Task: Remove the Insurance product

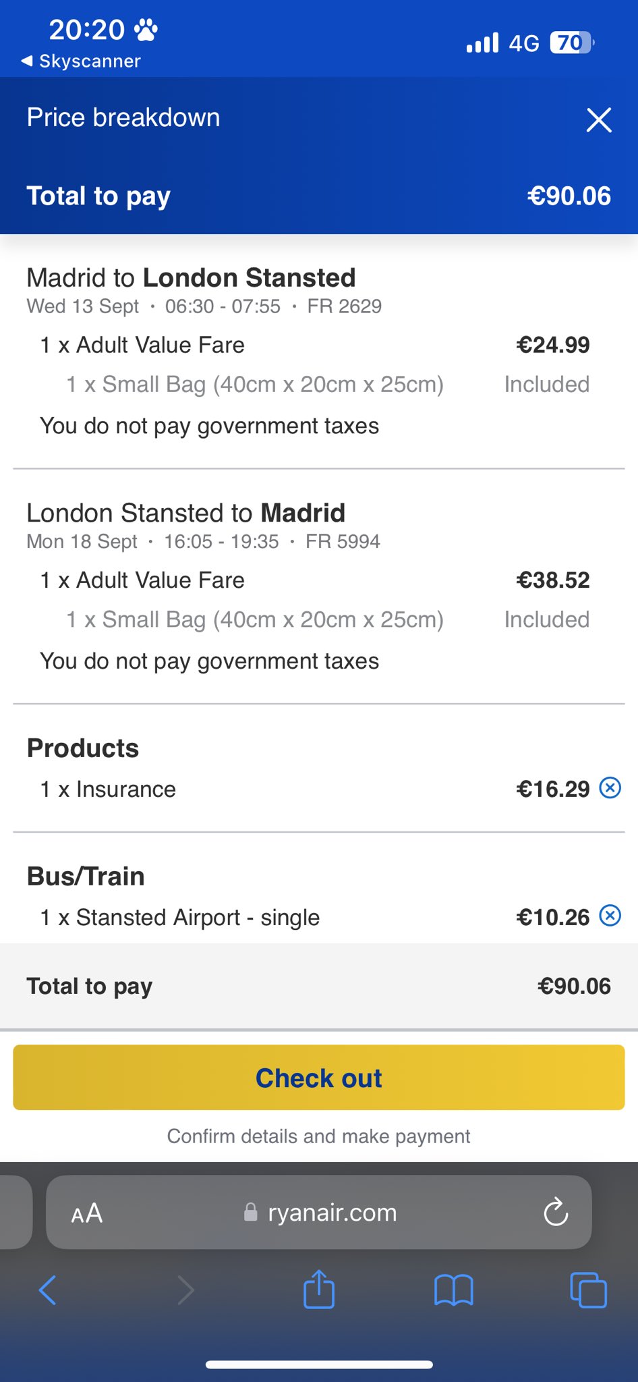Action: coord(610,787)
